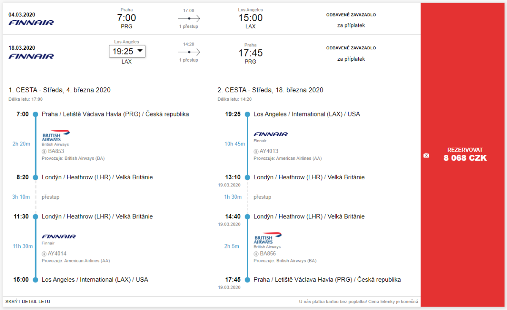Click the outbound 17:00 route arrow
The image size is (507, 310).
(x=189, y=19)
